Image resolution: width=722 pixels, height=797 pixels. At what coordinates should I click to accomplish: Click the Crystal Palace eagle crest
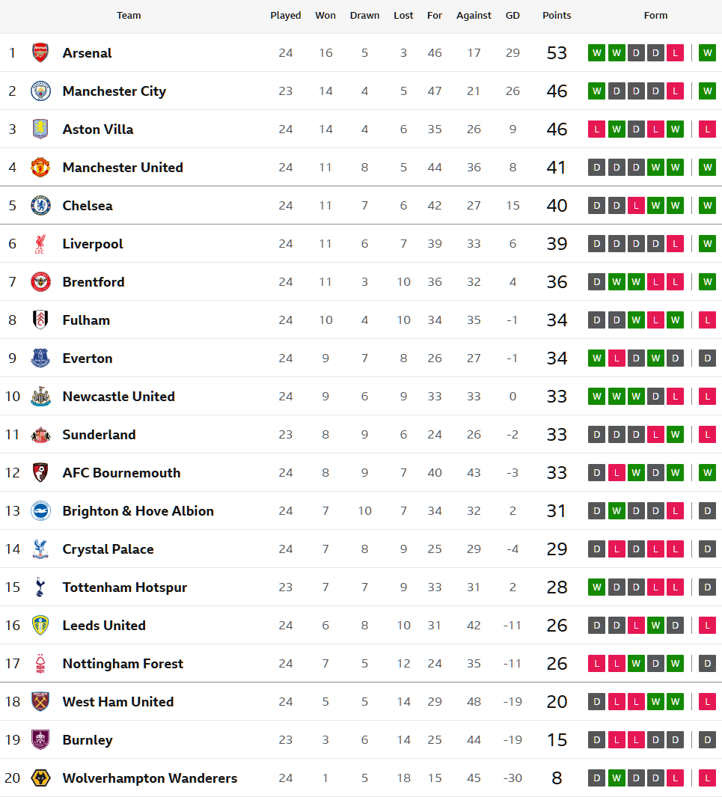[x=40, y=549]
